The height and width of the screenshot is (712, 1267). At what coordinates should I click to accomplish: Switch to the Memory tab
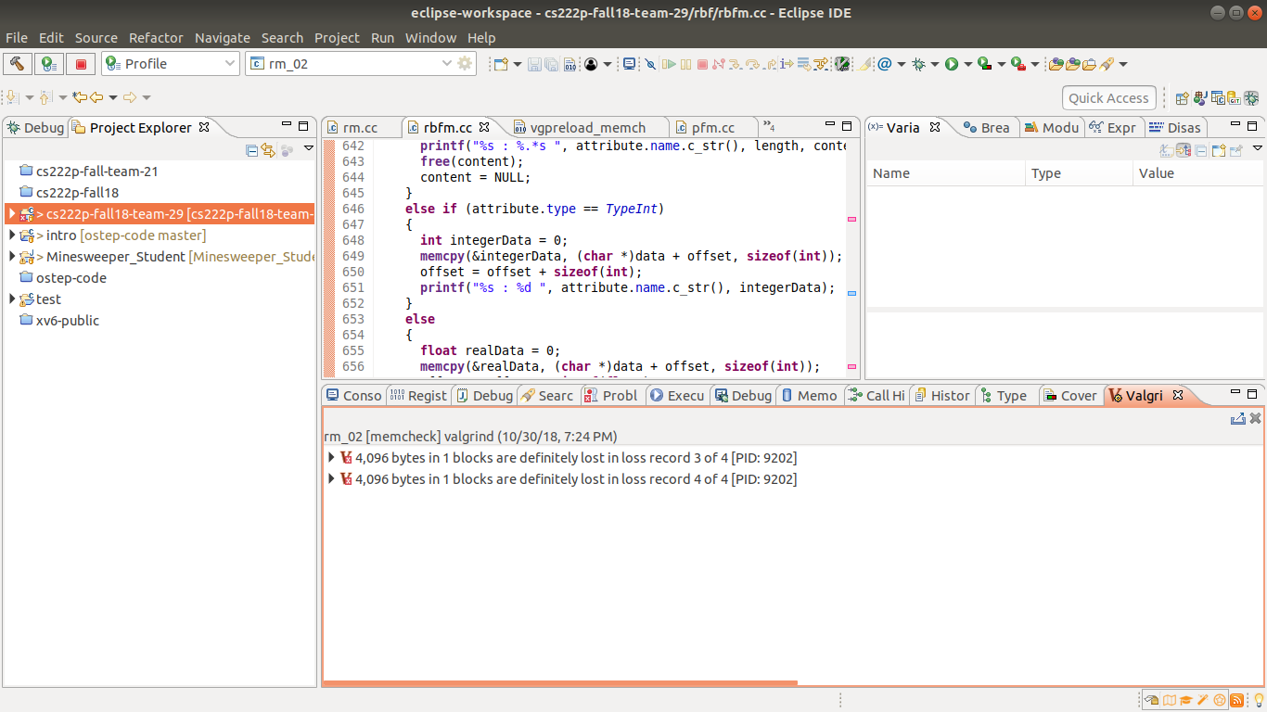click(x=809, y=396)
